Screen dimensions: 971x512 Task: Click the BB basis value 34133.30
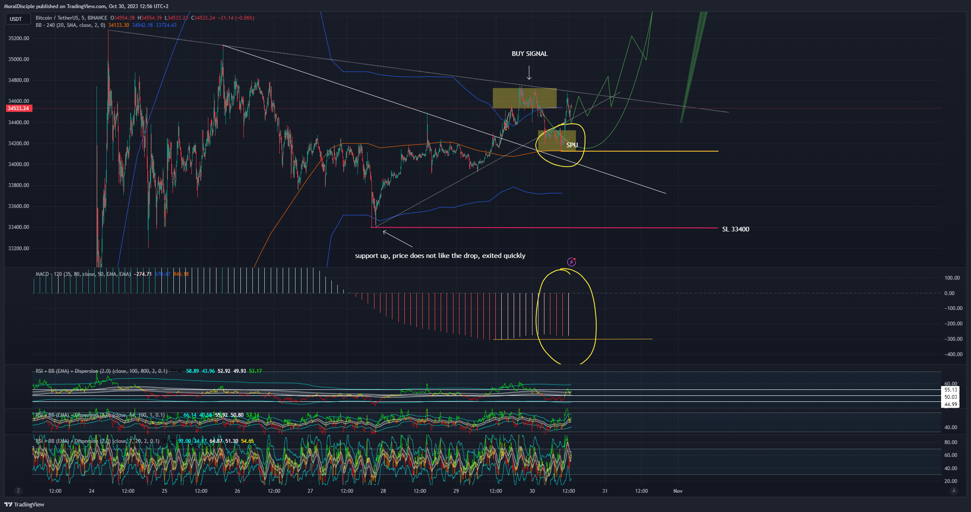119,25
